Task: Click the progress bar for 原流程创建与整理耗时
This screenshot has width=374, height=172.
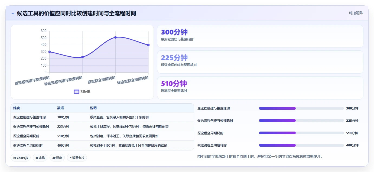Action: point(301,108)
